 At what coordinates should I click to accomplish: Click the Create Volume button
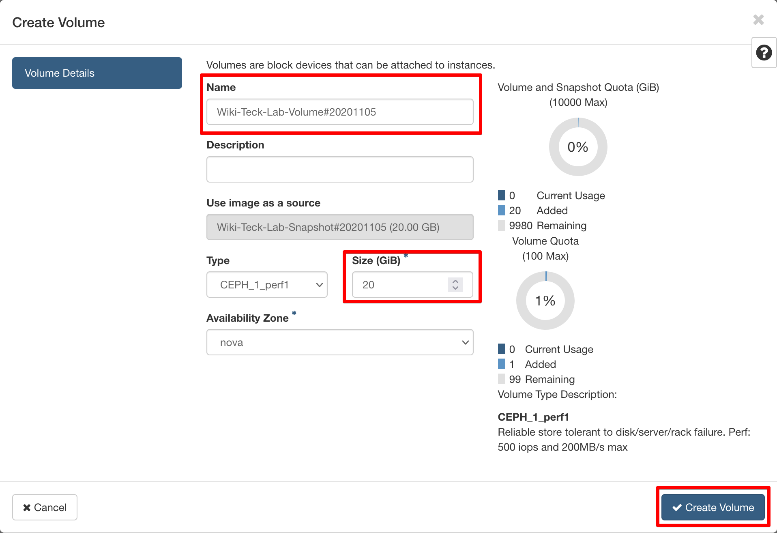(x=713, y=507)
